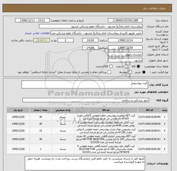The height and width of the screenshot is (171, 177).
Task: Toggle the اسناد خزانه اسلامی payment checkbox
Action: tap(109, 72)
